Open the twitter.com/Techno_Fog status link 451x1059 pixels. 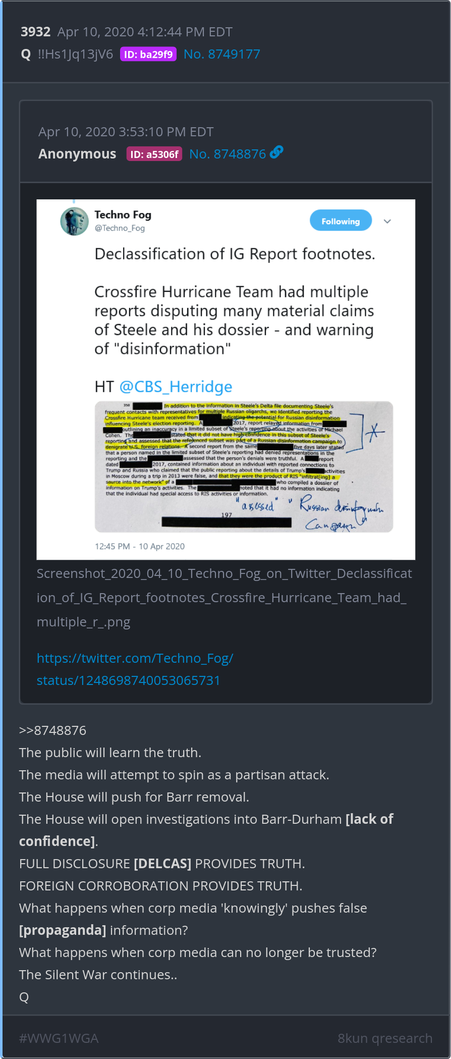point(135,669)
